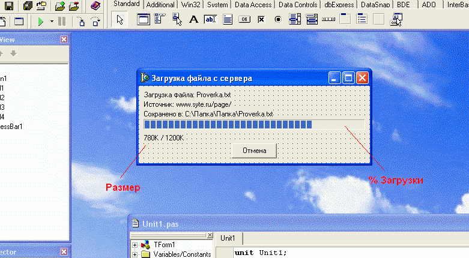The image size is (469, 258).
Task: Open the Win32 component tab
Action: pos(190,4)
